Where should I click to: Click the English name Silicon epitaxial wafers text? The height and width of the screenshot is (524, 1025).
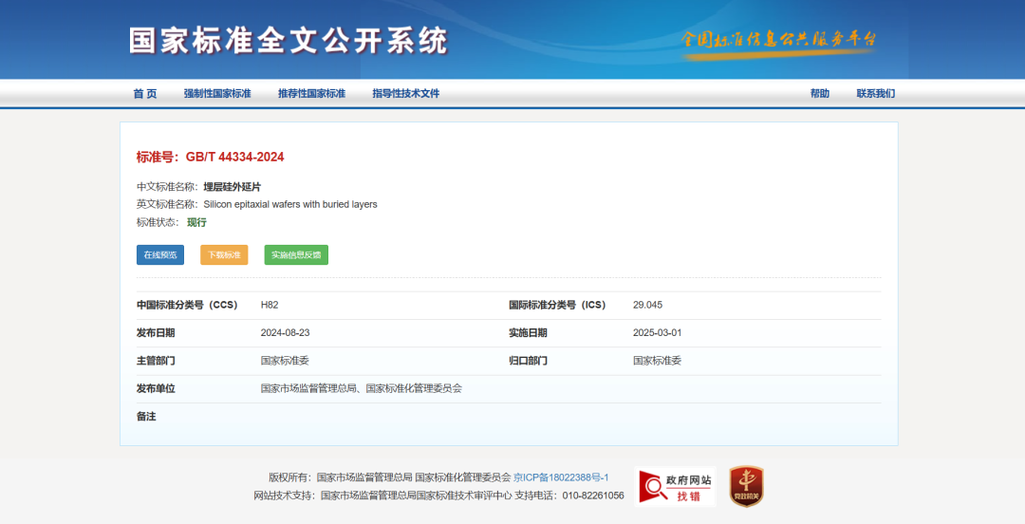[x=289, y=204]
